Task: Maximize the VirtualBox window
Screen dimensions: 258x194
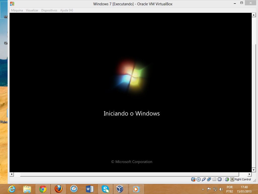Action: (x=242, y=3)
